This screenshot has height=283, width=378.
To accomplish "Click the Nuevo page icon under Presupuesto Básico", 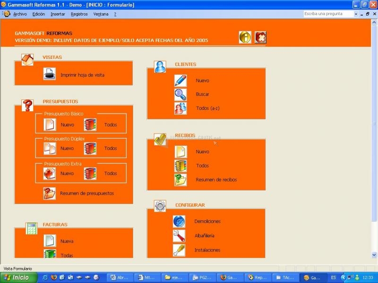I will click(50, 125).
